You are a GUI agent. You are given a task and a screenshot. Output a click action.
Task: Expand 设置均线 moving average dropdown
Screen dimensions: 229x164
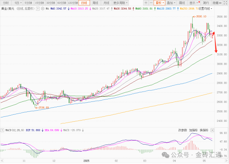pos(205,9)
